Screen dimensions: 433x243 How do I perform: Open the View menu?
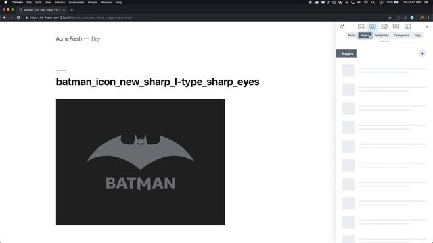(x=48, y=2)
